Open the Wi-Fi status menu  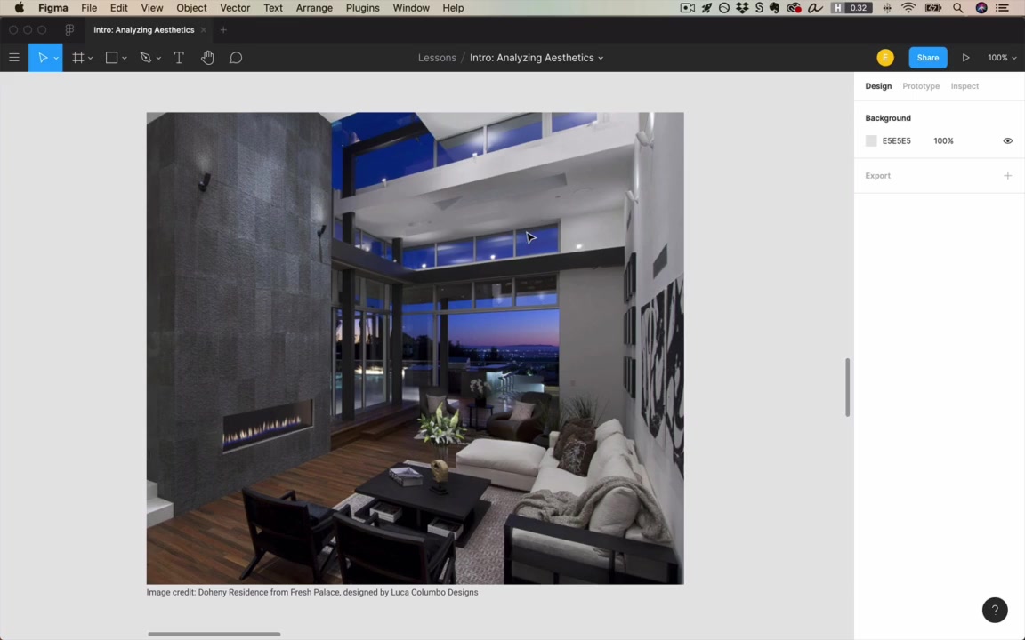pyautogui.click(x=908, y=8)
